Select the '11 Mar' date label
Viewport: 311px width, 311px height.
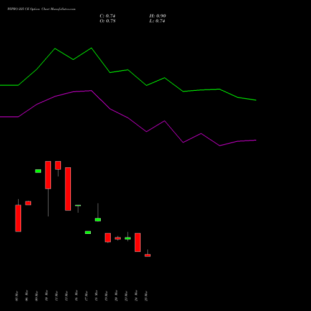click(x=57, y=296)
